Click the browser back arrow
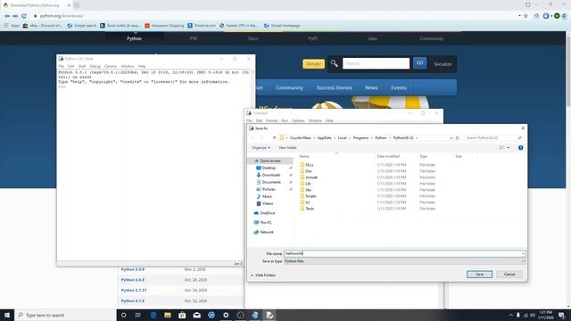 point(7,16)
